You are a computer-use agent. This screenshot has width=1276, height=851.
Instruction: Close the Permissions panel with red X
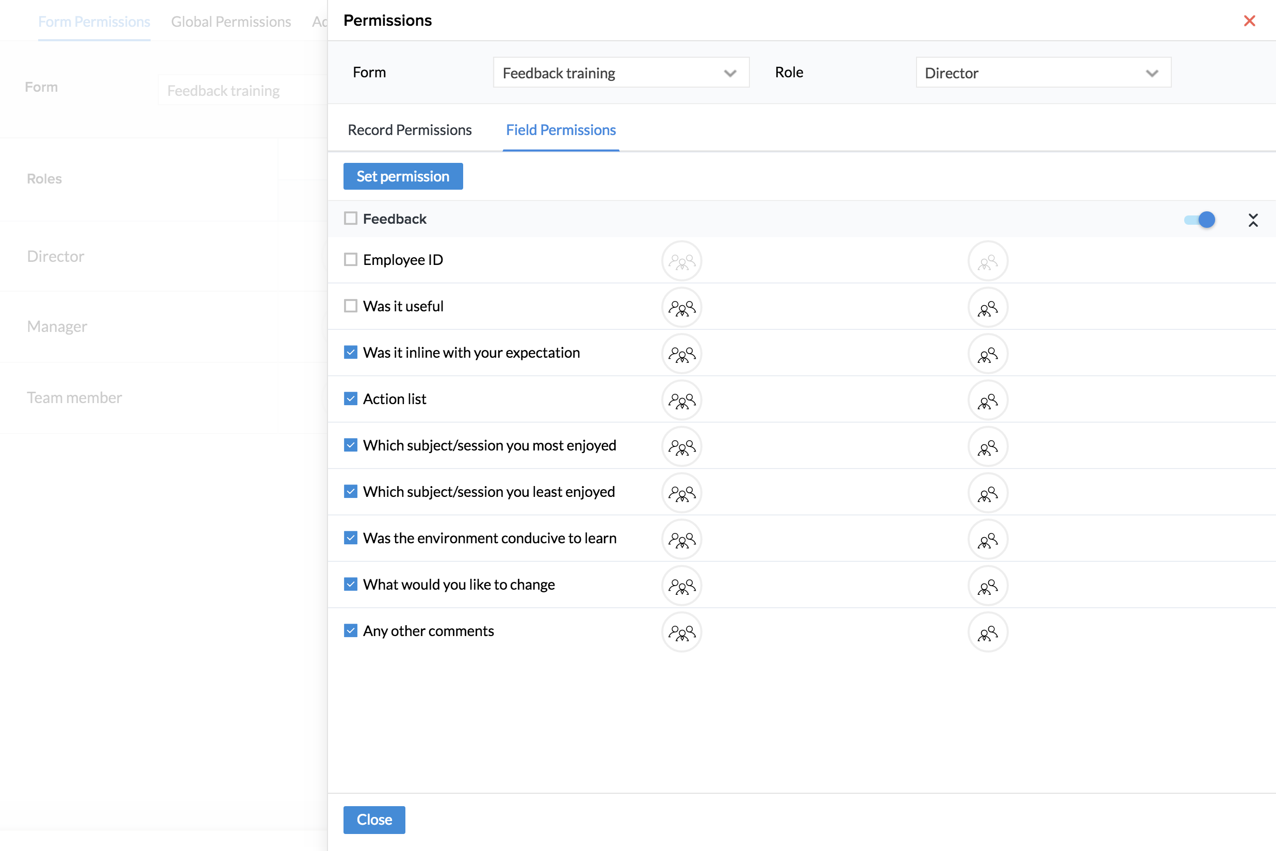point(1249,21)
